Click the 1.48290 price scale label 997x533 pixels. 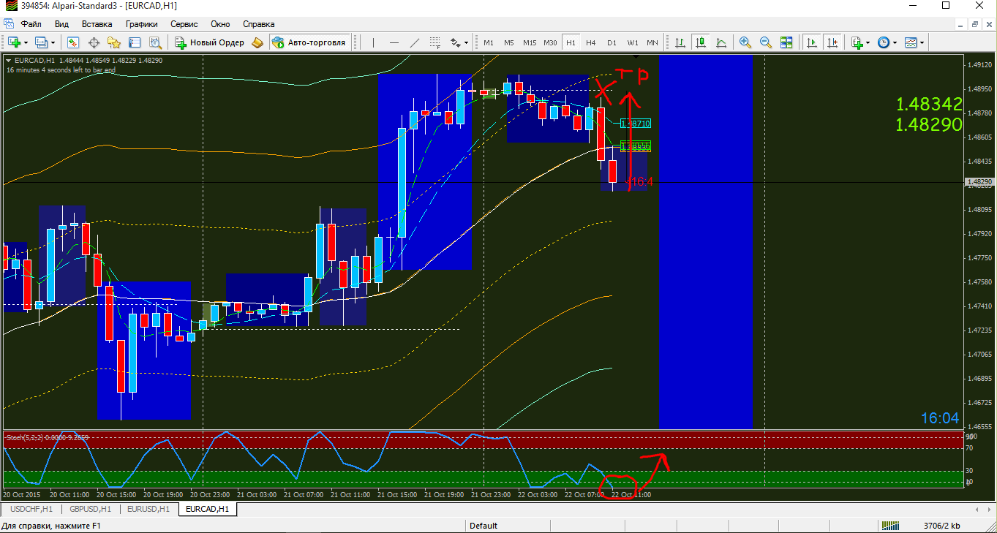pyautogui.click(x=979, y=181)
